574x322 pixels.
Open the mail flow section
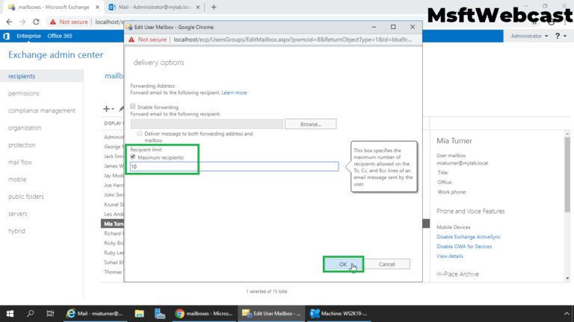[20, 162]
